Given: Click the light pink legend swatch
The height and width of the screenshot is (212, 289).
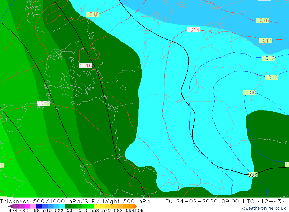Looking at the screenshot, I should click(33, 206).
